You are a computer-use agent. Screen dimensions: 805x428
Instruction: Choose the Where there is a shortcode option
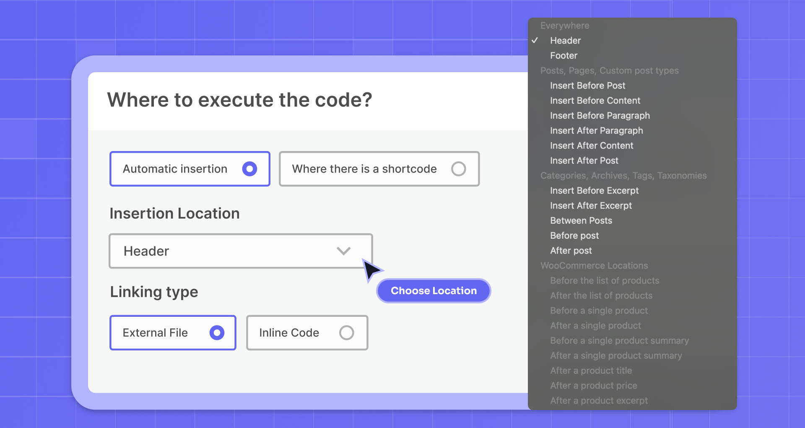458,169
